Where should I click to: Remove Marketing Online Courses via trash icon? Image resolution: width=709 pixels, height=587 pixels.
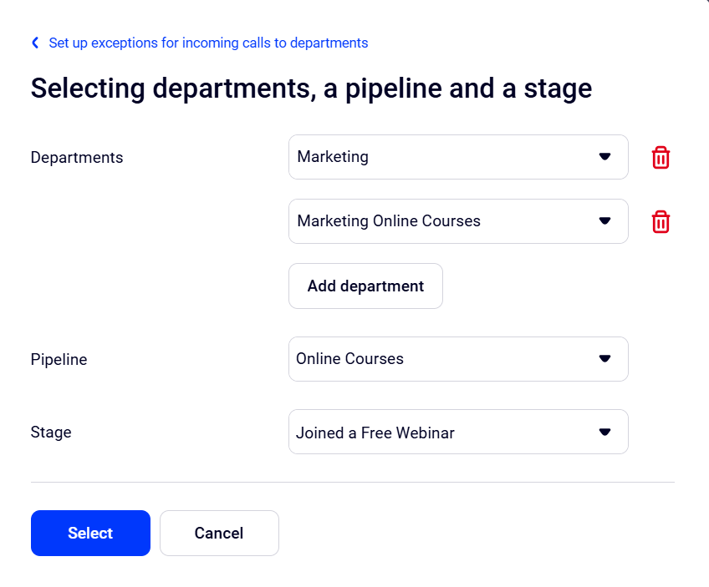click(661, 221)
